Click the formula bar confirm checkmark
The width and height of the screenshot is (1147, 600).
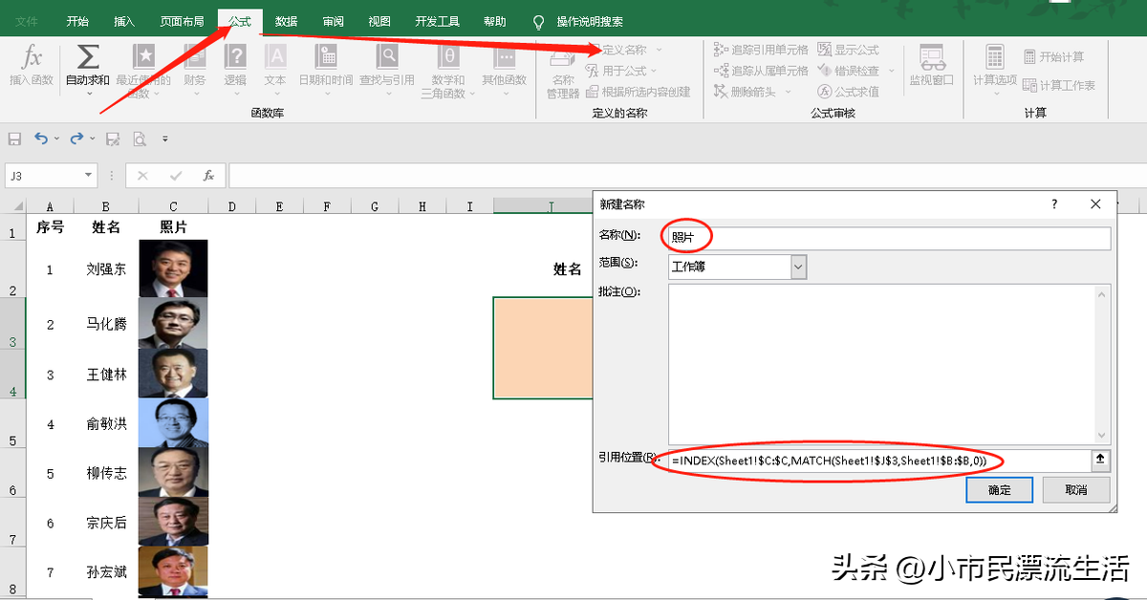(x=175, y=176)
